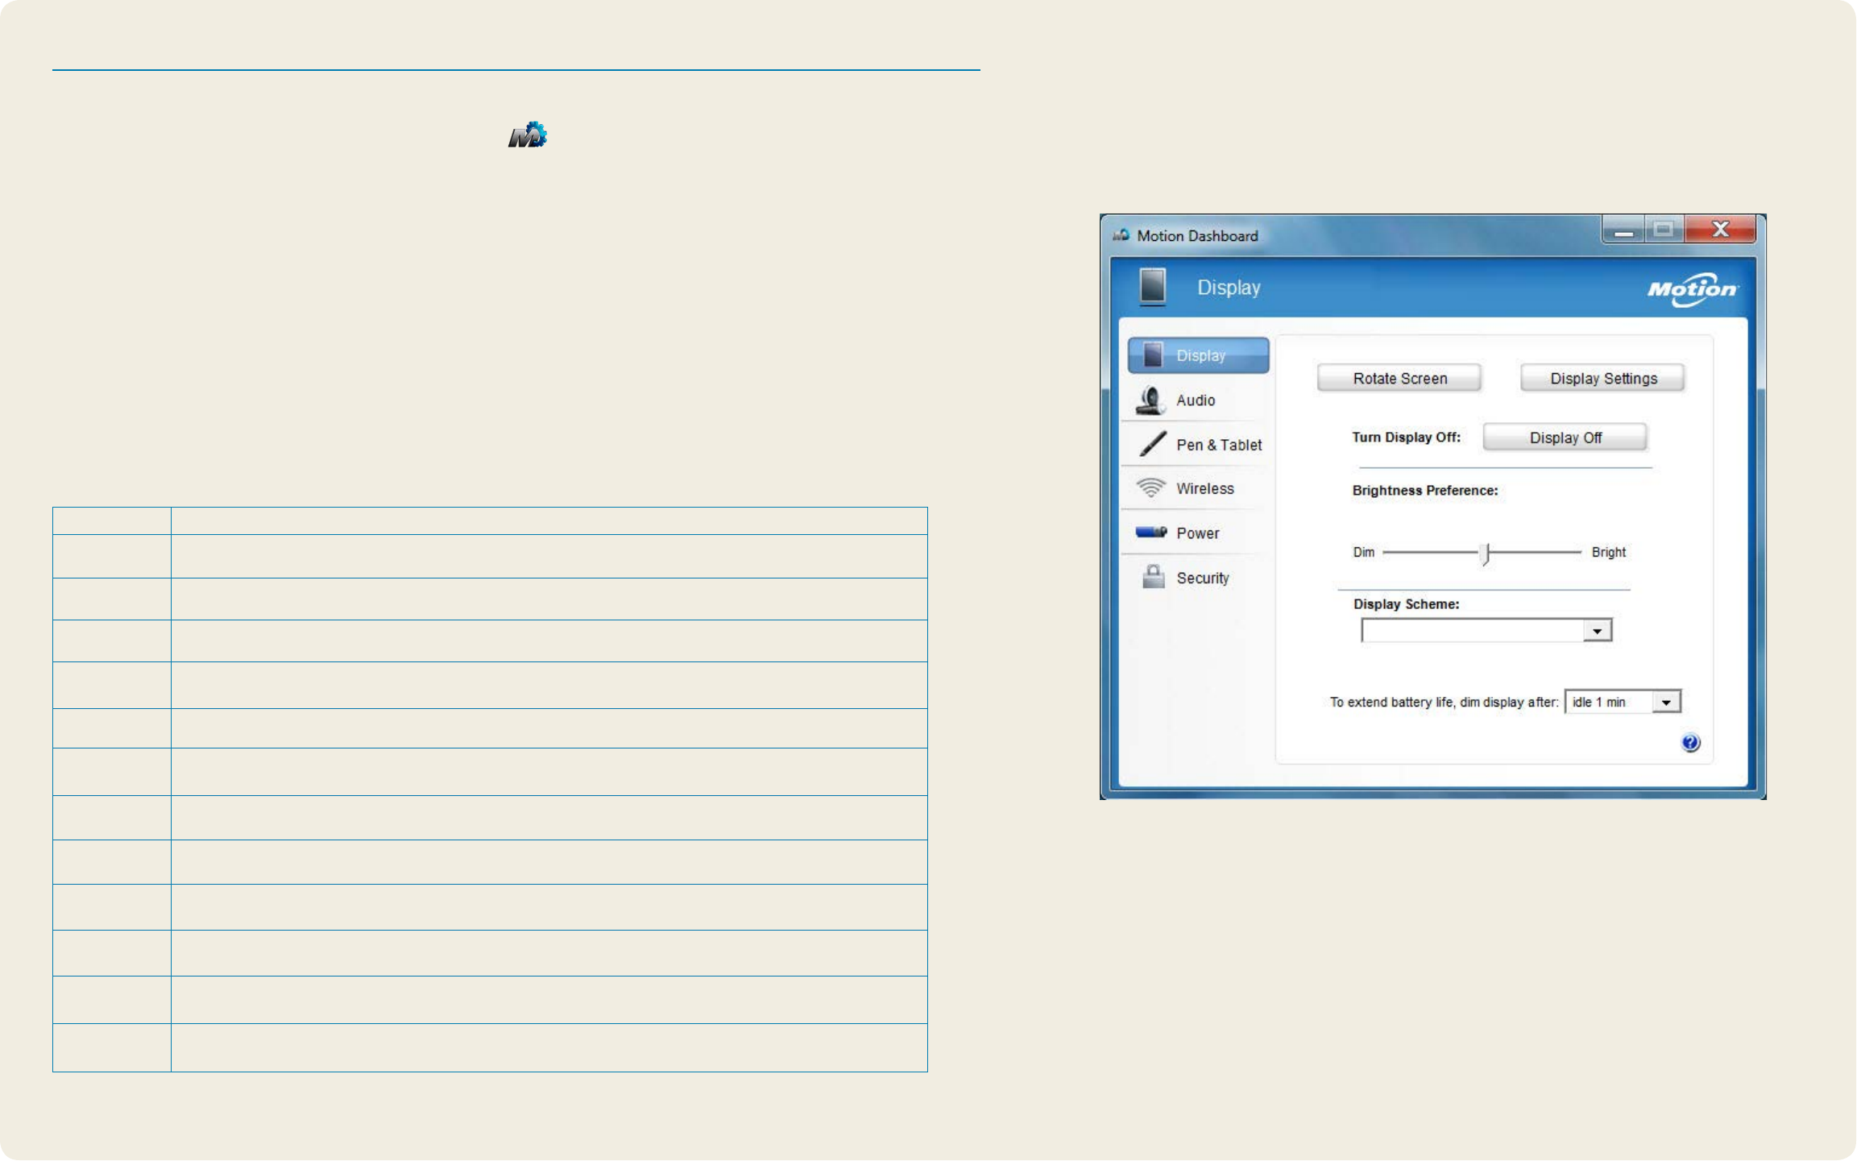Switch to the Audio tab

pos(1196,400)
